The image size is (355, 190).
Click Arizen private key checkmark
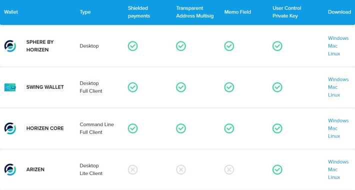click(x=277, y=170)
